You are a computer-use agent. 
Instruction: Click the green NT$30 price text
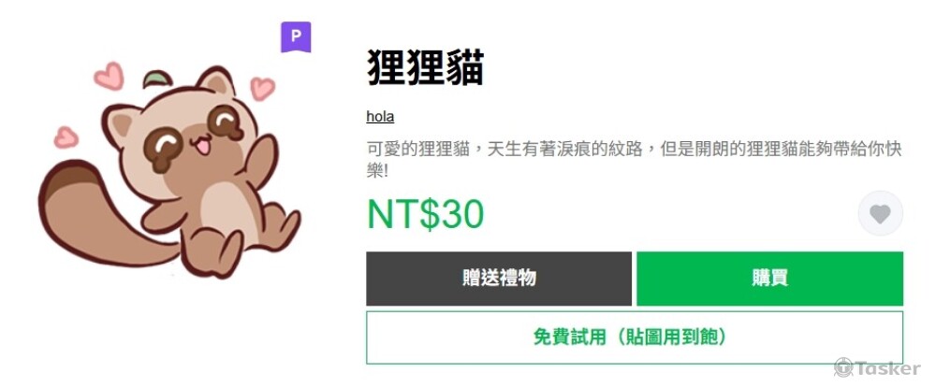coord(425,214)
